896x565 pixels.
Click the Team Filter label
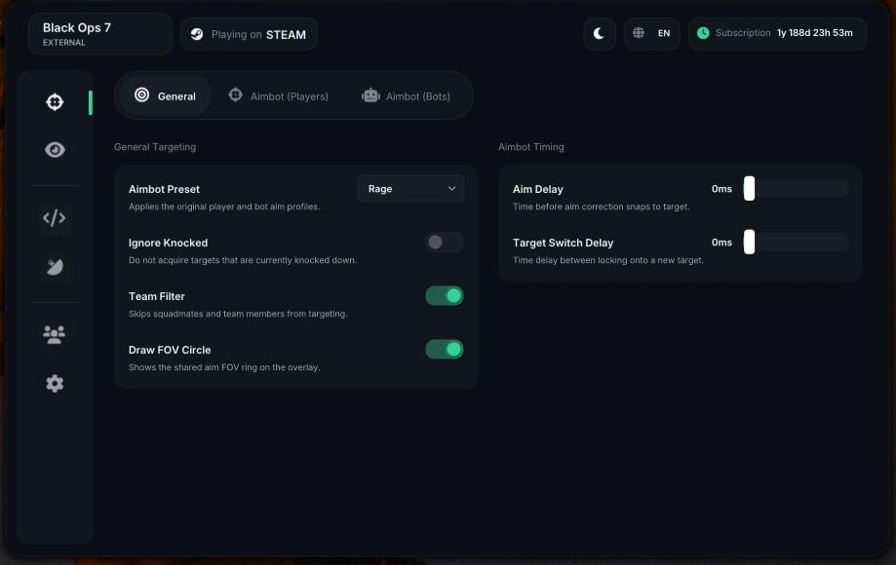coord(157,297)
